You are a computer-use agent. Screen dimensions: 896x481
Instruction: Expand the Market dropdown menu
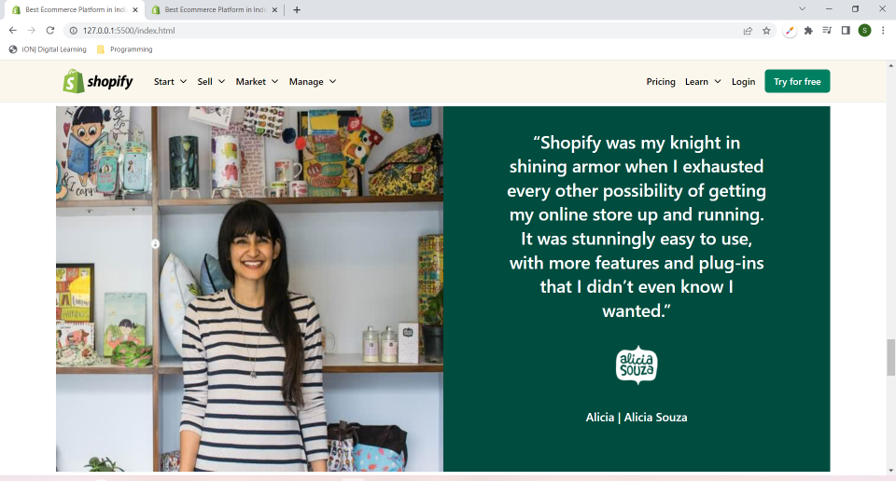tap(258, 82)
